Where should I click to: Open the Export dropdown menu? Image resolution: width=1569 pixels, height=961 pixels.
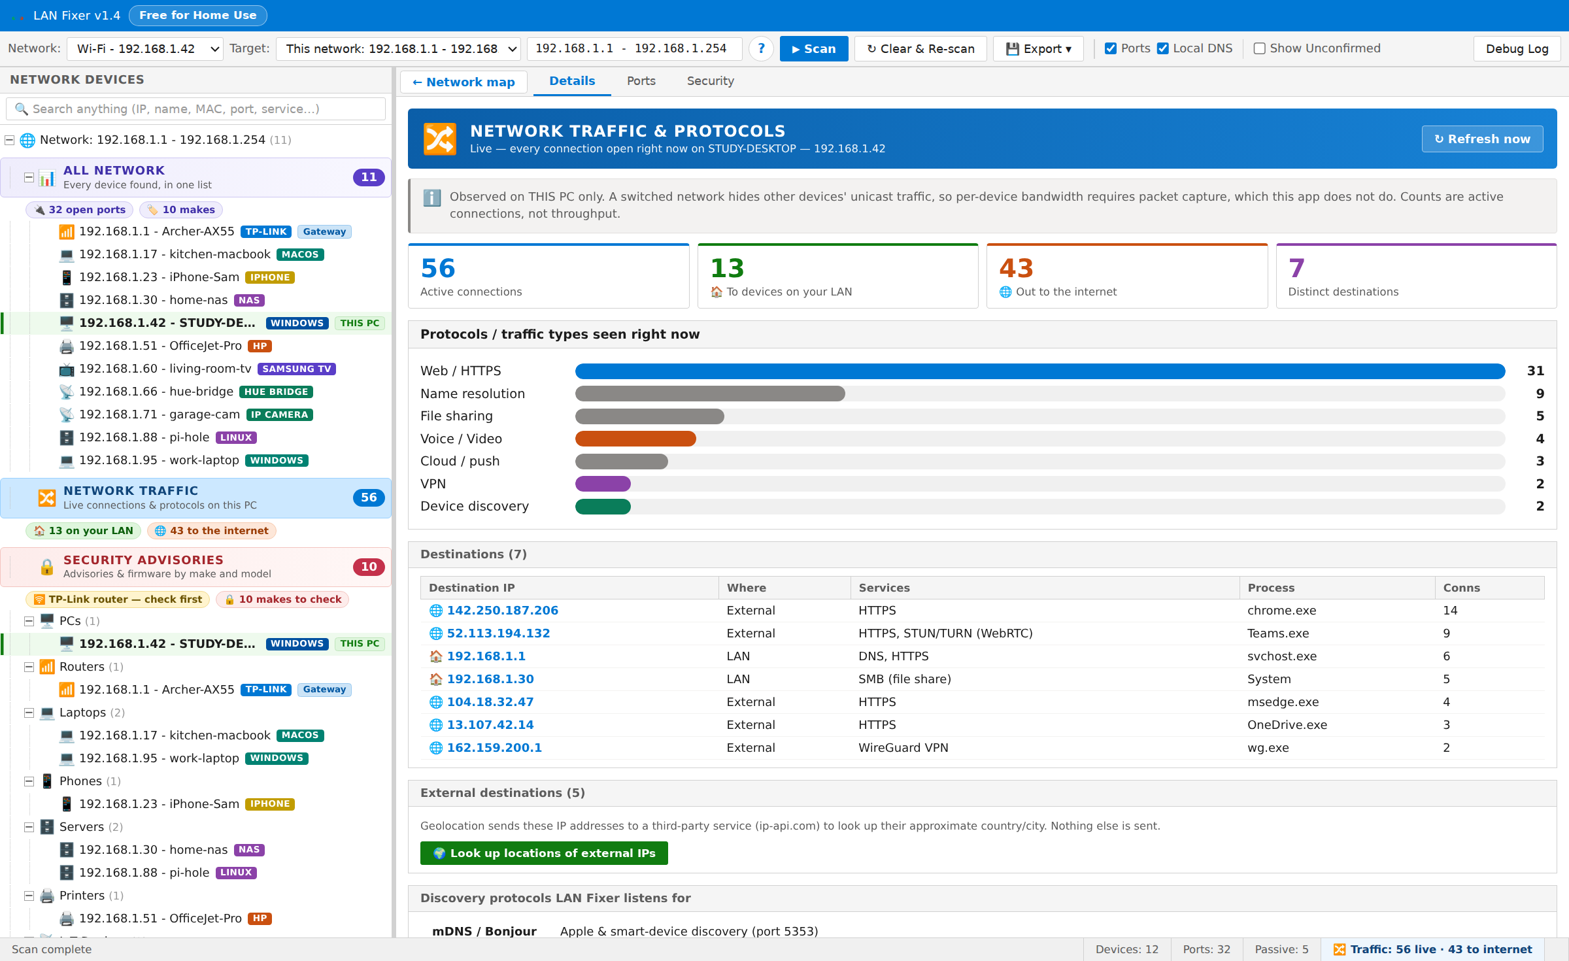click(1038, 49)
